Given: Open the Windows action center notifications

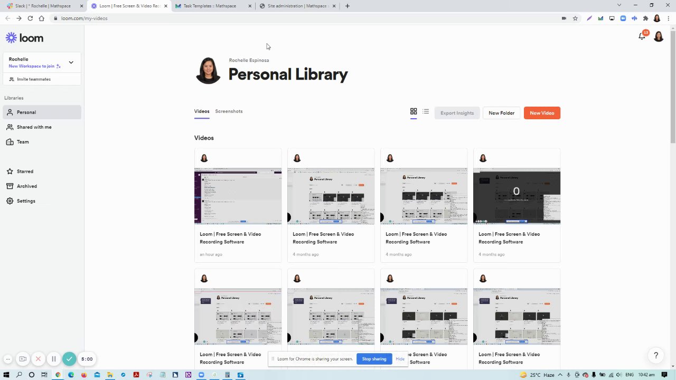Looking at the screenshot, I should [664, 375].
